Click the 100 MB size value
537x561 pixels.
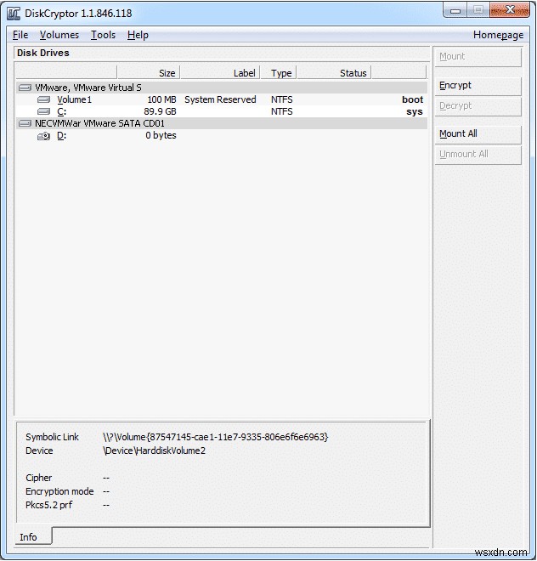(x=161, y=99)
